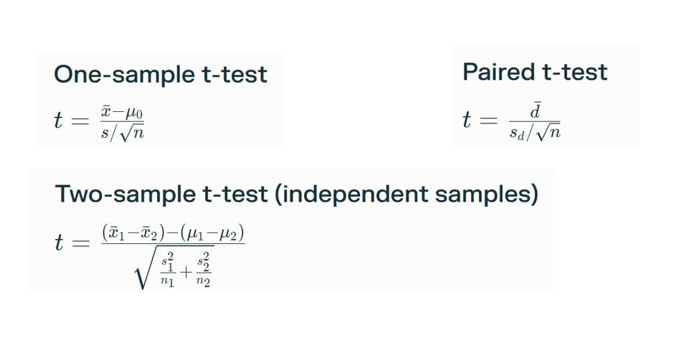The image size is (679, 346).
Task: Click the Two-sample t-test (independent samples) heading
Action: point(297,194)
